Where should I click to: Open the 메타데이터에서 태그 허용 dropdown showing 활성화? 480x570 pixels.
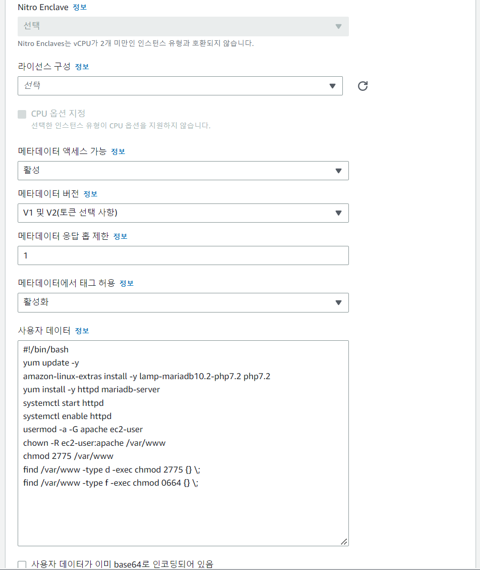[183, 302]
